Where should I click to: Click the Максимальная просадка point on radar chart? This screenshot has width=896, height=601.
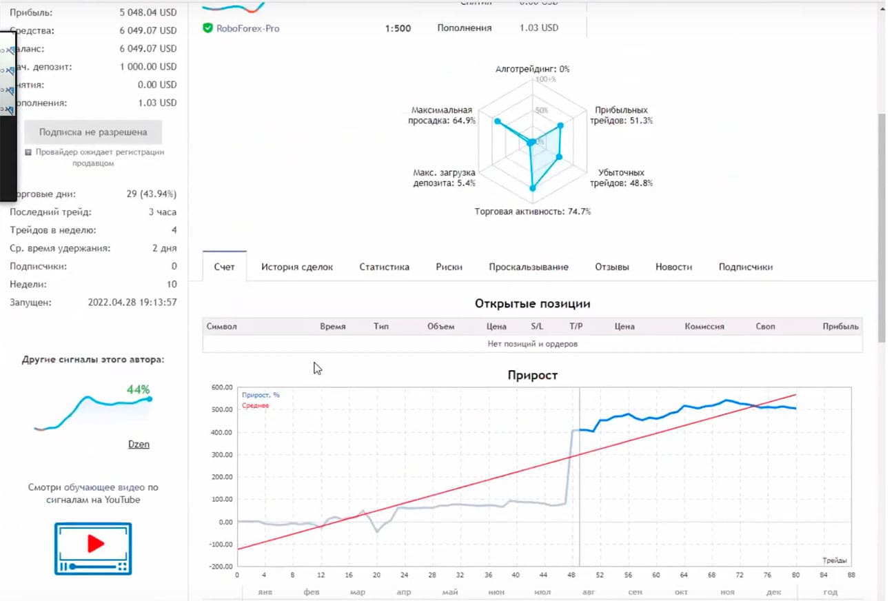pyautogui.click(x=496, y=121)
